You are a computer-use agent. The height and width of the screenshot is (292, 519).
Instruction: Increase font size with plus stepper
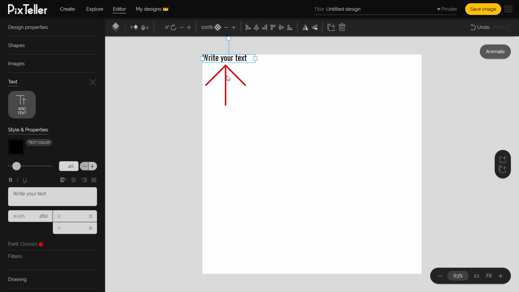click(x=92, y=166)
